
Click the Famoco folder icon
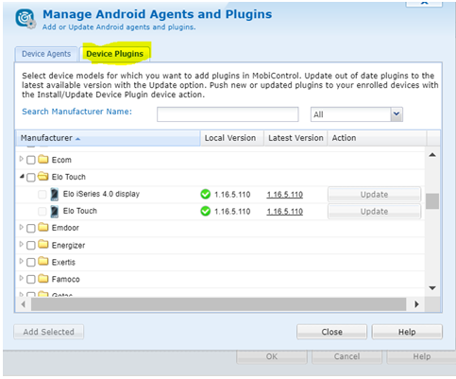coord(43,279)
